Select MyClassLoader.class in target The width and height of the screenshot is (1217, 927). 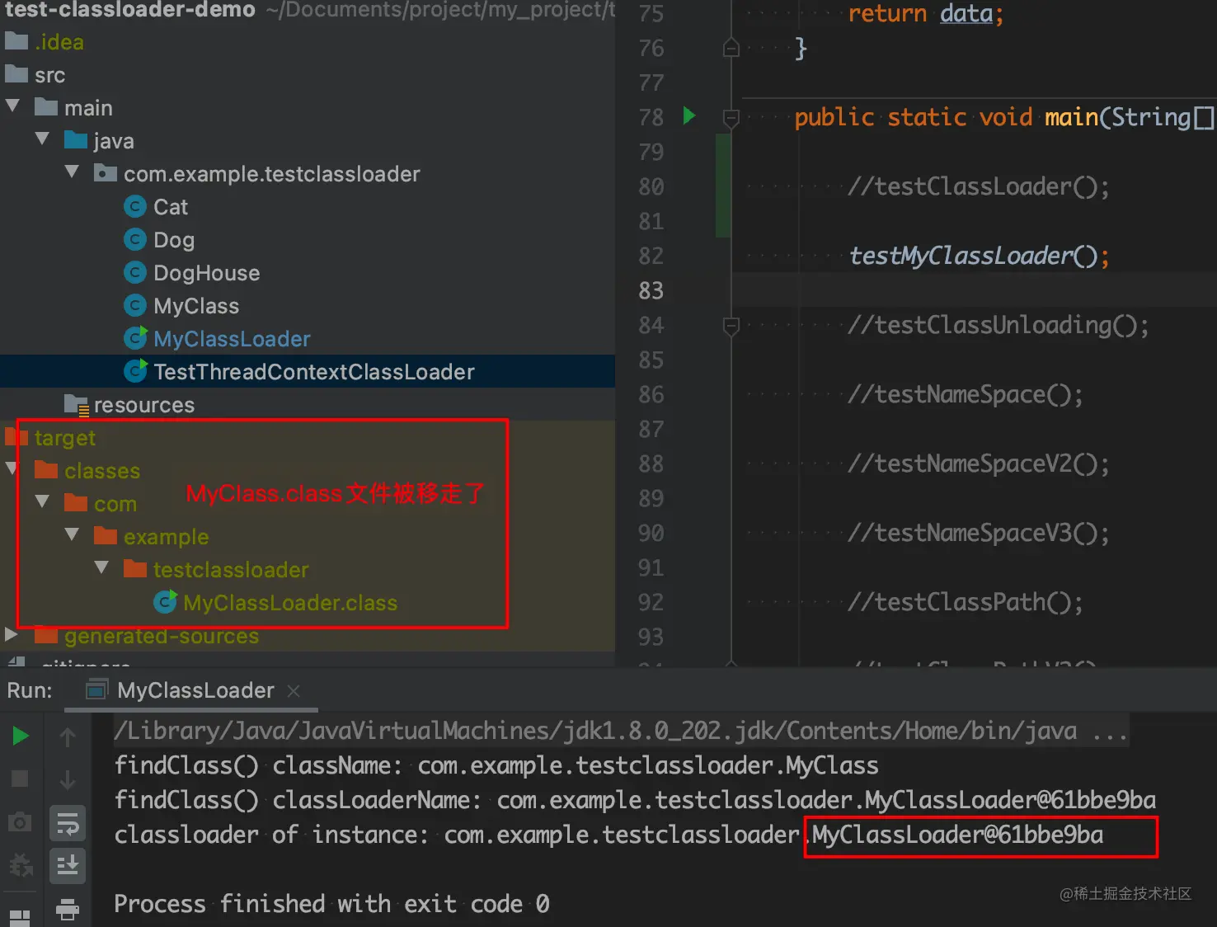(290, 603)
